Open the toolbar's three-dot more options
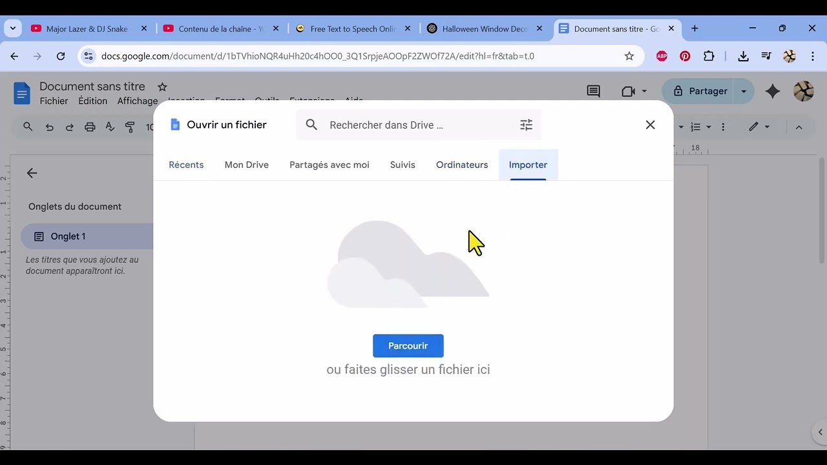The width and height of the screenshot is (827, 465). pos(723,127)
